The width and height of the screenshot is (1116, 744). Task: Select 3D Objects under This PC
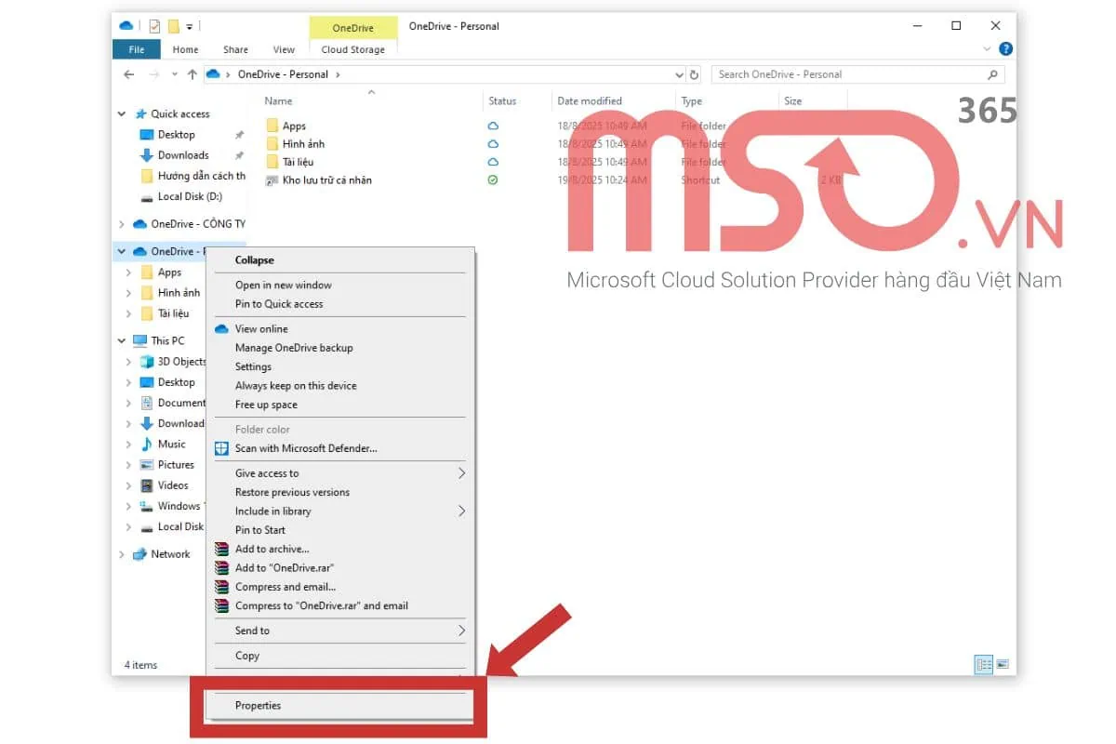pos(181,361)
